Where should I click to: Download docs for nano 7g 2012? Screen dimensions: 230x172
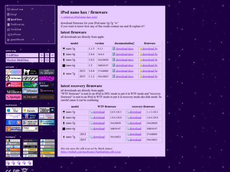point(123,71)
